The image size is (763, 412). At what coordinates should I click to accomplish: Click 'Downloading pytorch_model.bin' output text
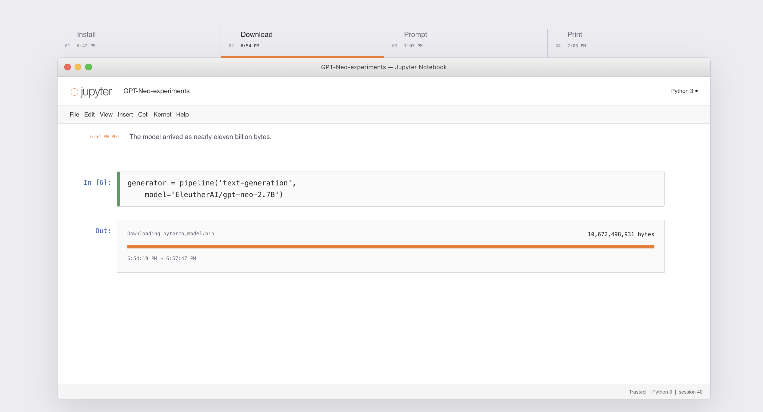point(171,234)
